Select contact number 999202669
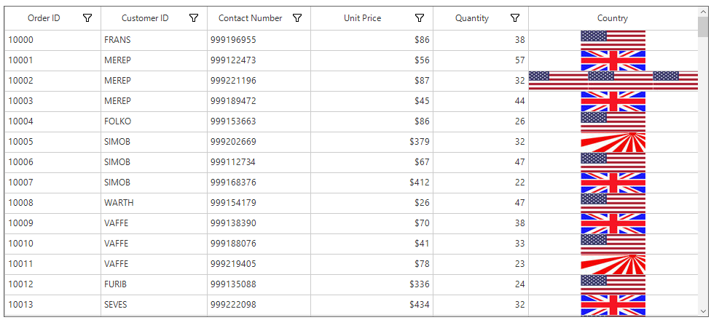711x320 pixels. (259, 142)
